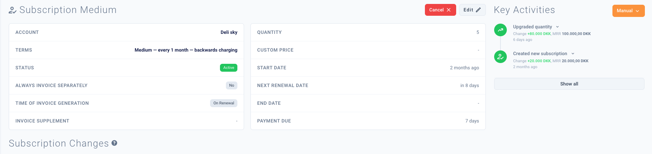Click the terms value Medium every 1 month
Viewport: 652px width, 154px height.
coord(186,50)
